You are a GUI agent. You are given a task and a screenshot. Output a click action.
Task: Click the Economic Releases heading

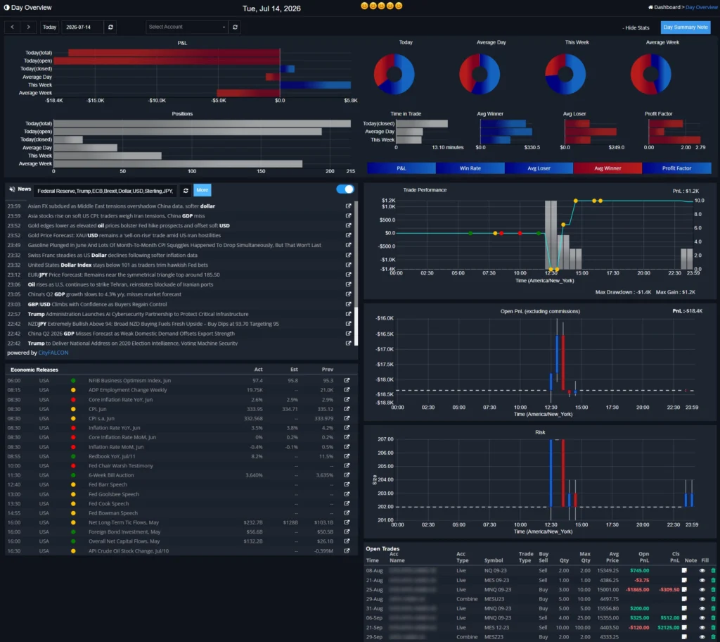click(x=34, y=370)
